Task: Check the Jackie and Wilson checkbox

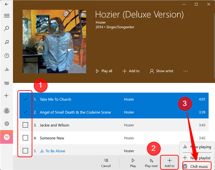Action: click(x=25, y=125)
